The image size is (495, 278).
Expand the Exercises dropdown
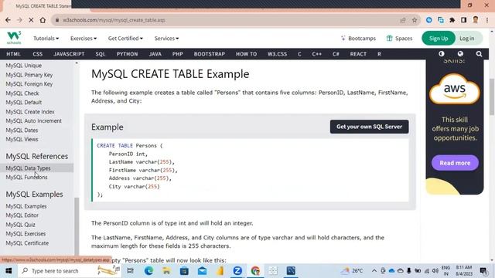pyautogui.click(x=84, y=39)
